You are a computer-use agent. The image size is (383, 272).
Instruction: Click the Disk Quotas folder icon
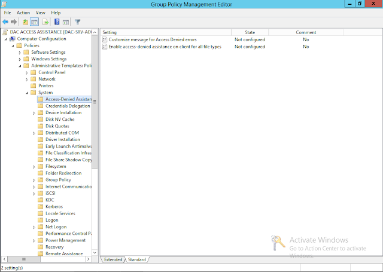pos(40,126)
